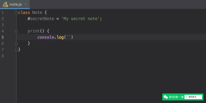The image size is (206, 103).
Task: Select the note.js tab
Action: click(x=15, y=4)
